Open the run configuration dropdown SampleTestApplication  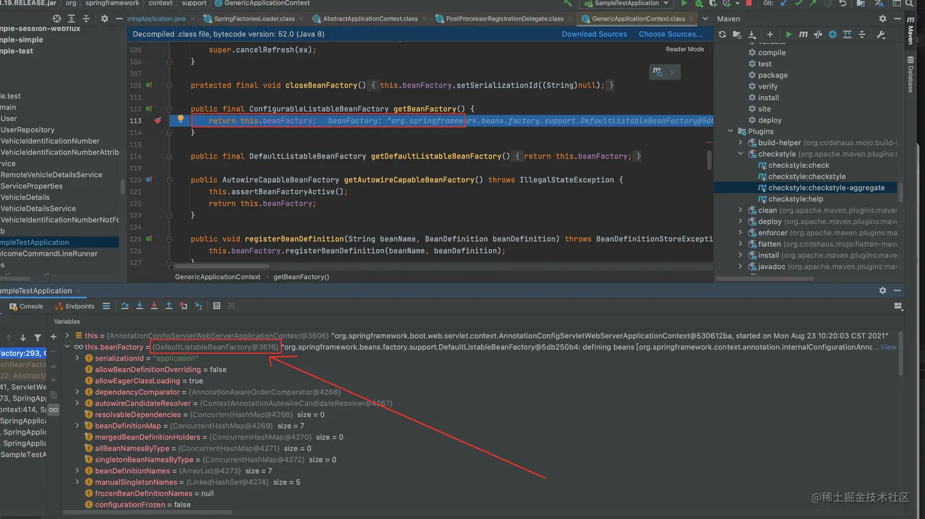pyautogui.click(x=626, y=4)
